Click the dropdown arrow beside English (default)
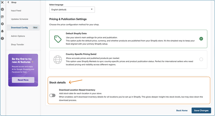 point(92,9)
